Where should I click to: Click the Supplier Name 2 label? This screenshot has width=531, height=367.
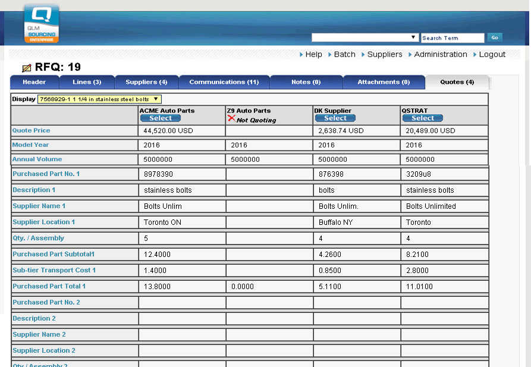(x=39, y=334)
